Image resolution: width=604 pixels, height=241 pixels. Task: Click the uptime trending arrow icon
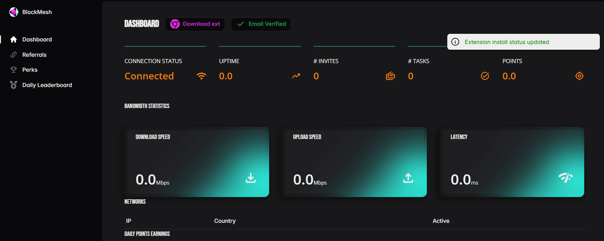(x=296, y=76)
